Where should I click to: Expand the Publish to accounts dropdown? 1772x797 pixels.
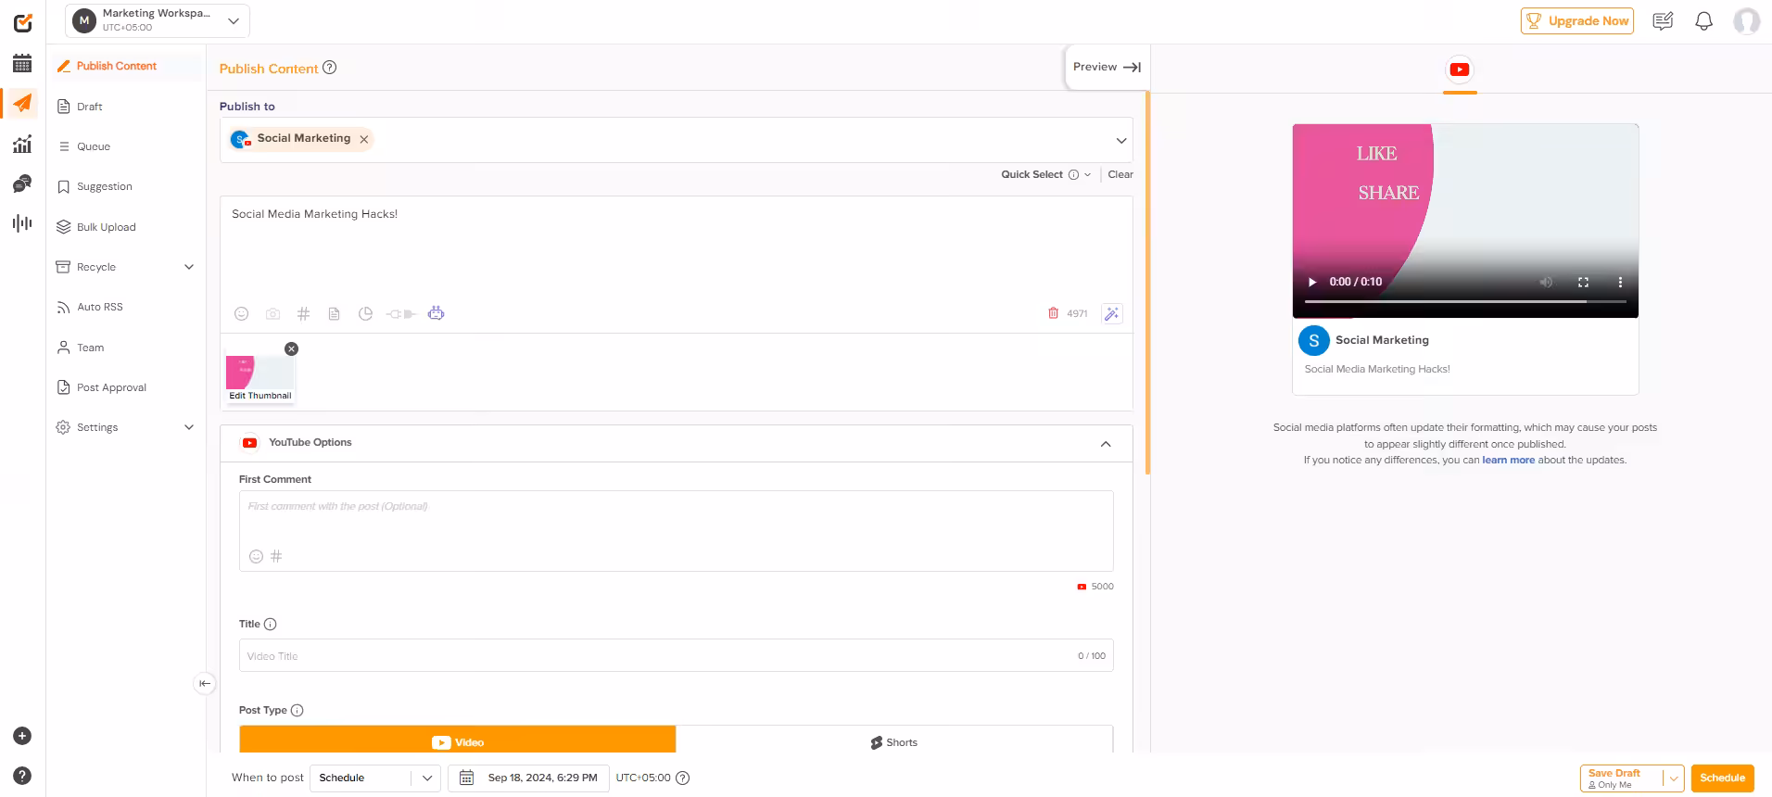[1120, 141]
